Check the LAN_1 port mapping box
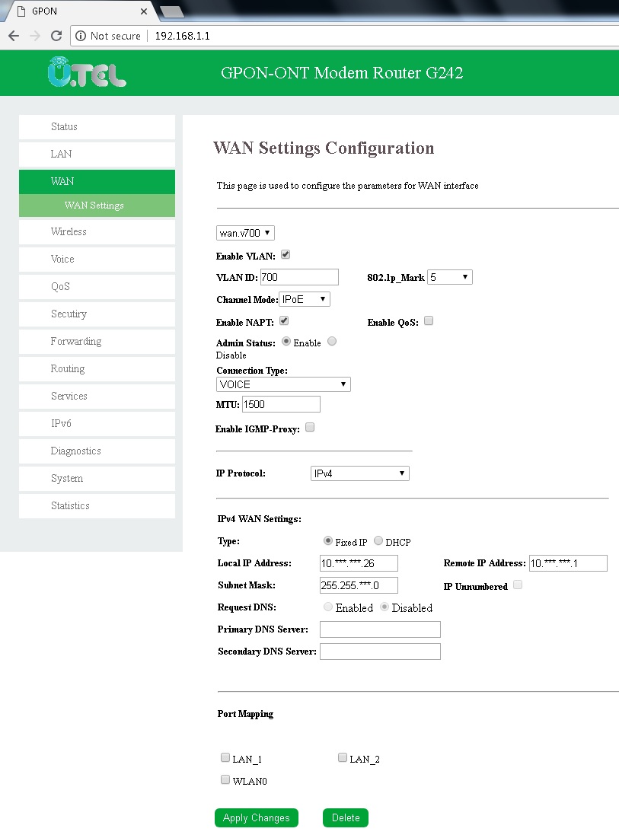The image size is (619, 838). click(x=225, y=758)
